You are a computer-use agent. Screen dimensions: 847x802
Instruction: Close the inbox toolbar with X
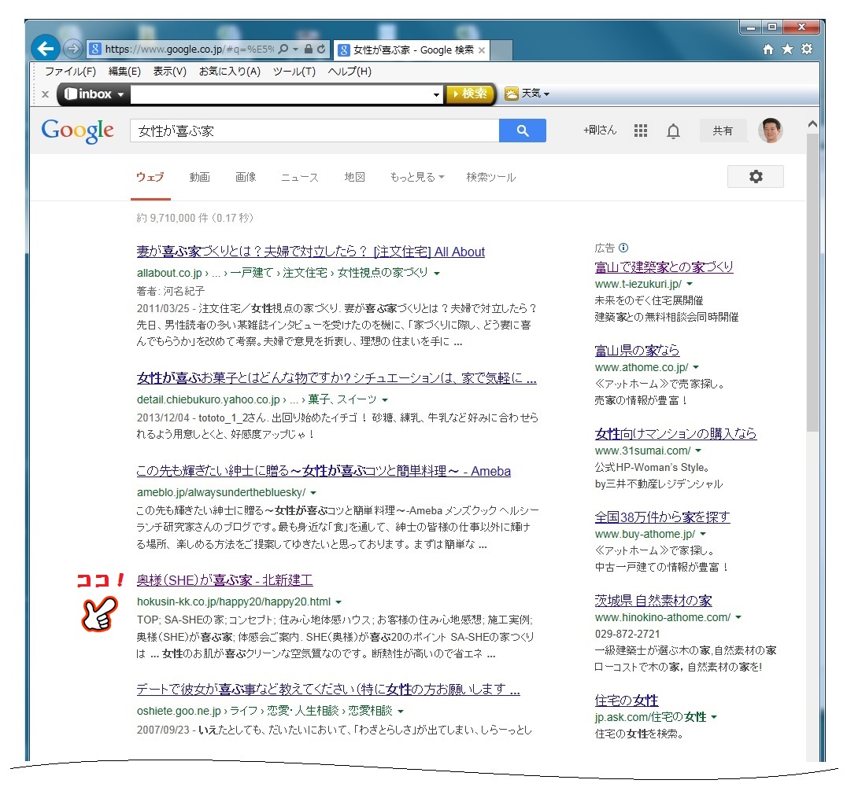tap(46, 94)
